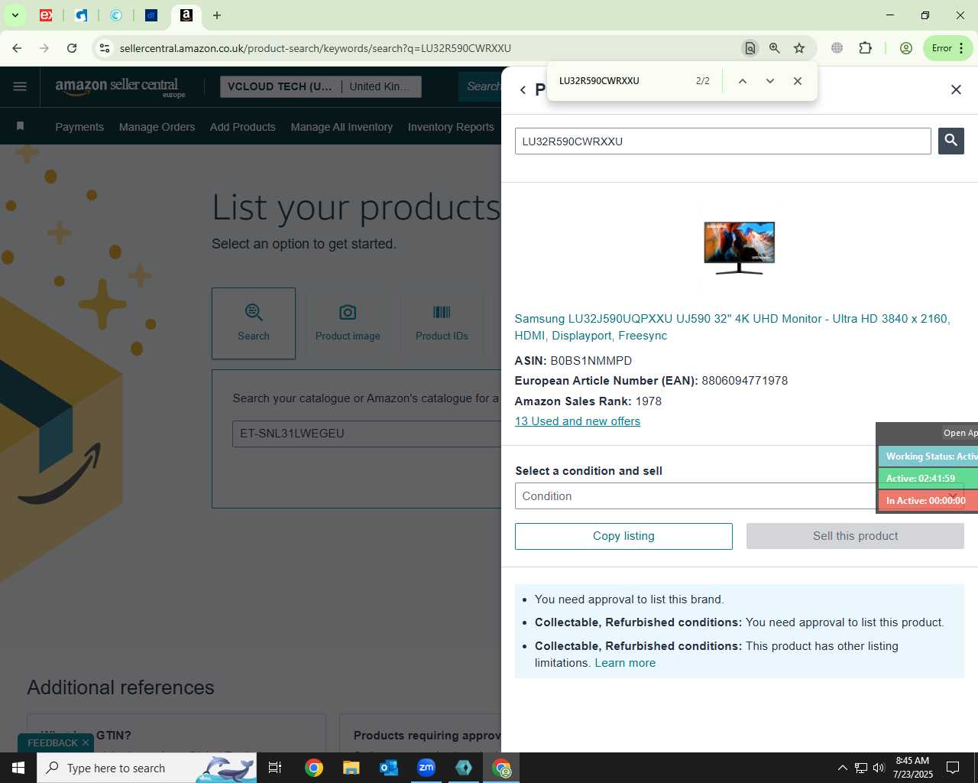Open the tab search dropdown arrow

pos(15,15)
